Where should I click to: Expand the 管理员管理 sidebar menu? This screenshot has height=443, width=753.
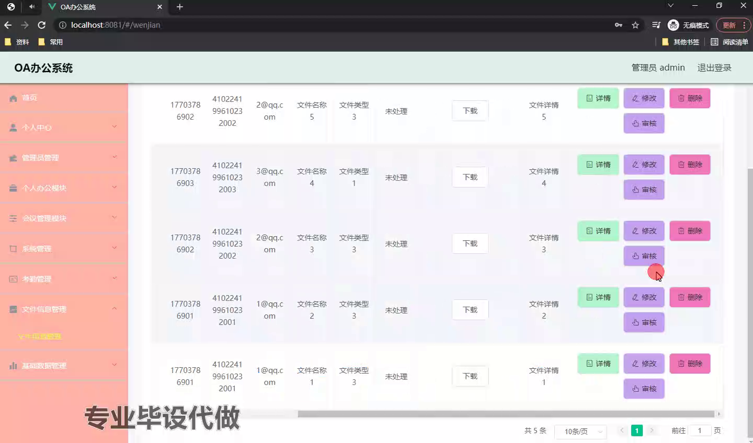pyautogui.click(x=64, y=158)
